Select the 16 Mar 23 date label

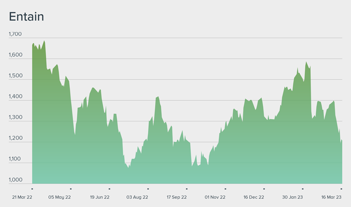[331, 197]
